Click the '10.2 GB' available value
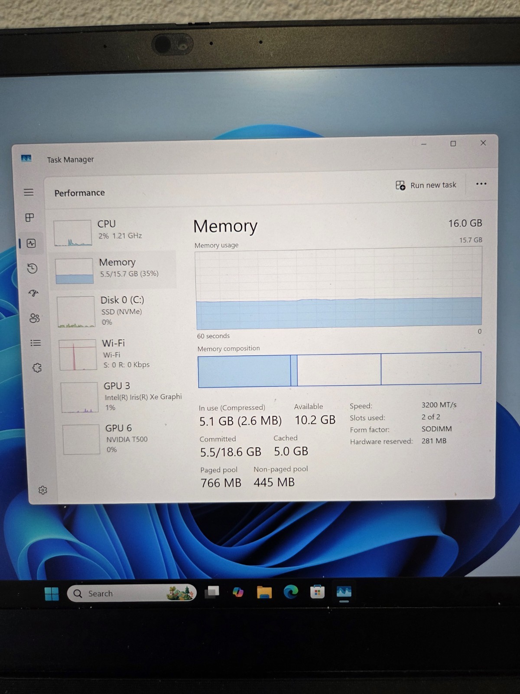Viewport: 520px width, 694px height. (x=315, y=420)
